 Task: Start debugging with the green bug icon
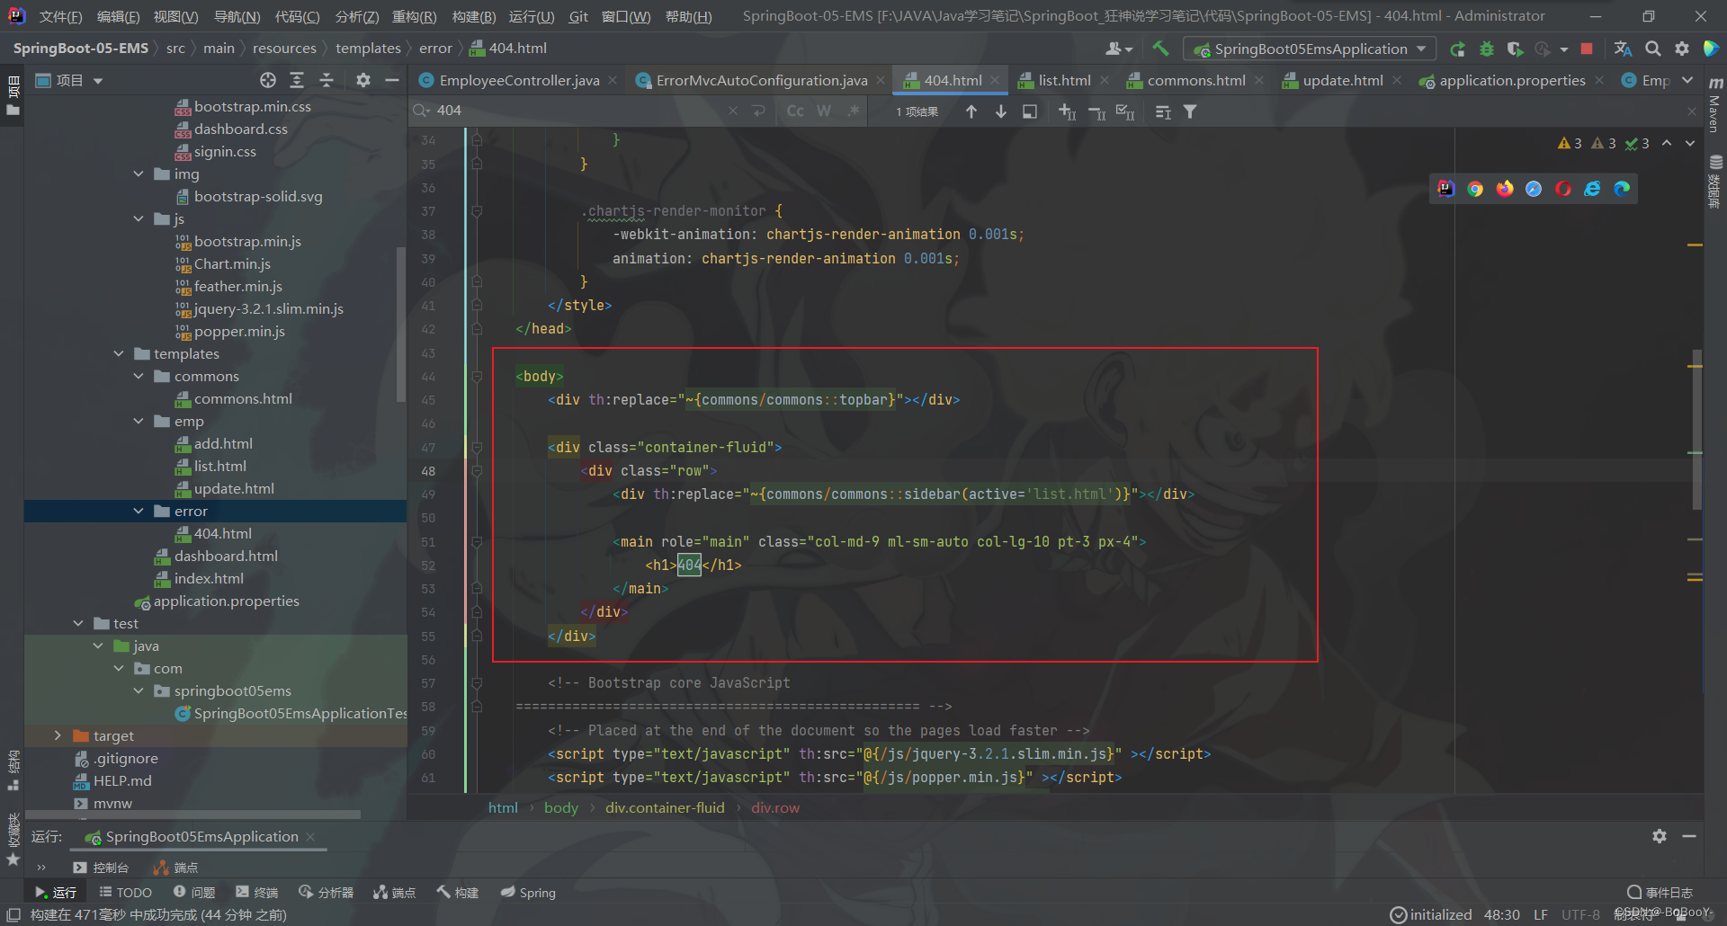coord(1487,49)
